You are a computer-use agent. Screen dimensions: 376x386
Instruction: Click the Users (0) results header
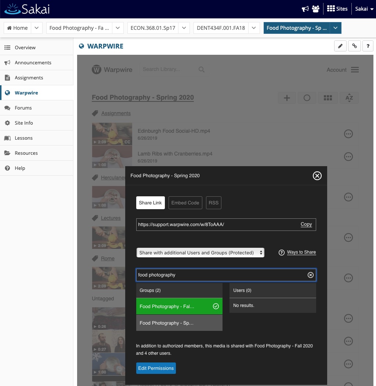pos(273,290)
